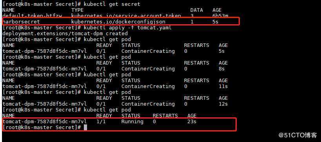Click the Running status text
Viewport: 321px width, 142px height.
click(132, 122)
